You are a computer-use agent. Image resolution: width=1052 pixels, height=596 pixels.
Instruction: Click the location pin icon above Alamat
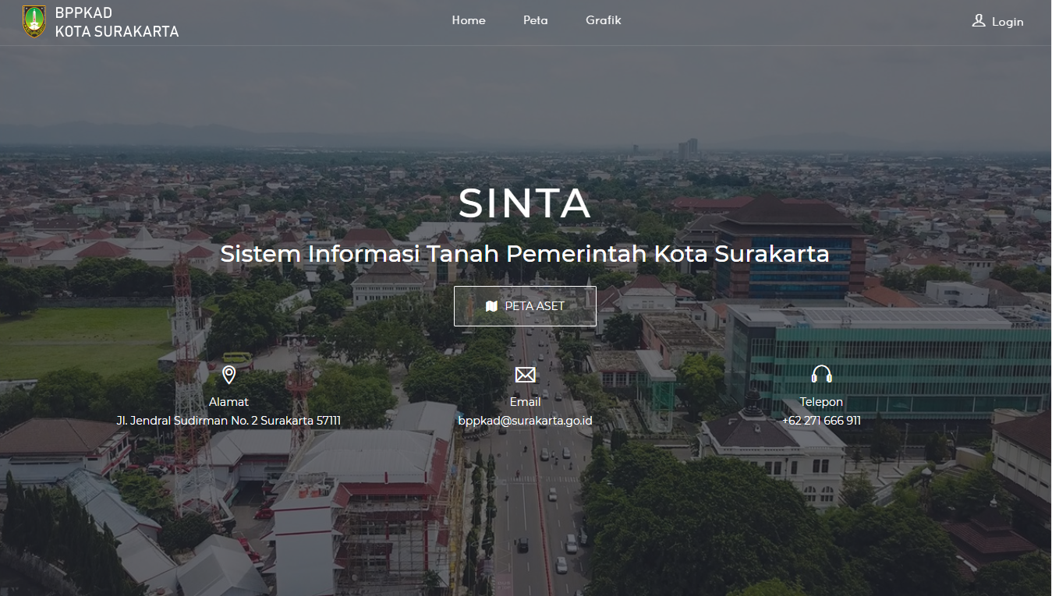[228, 375]
